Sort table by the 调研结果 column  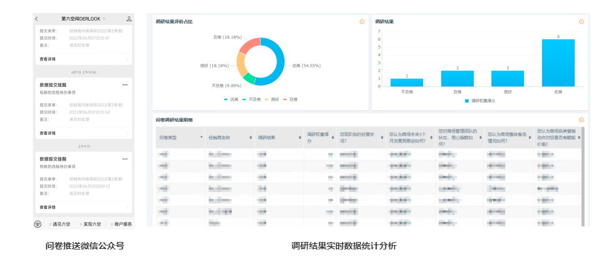300,138
